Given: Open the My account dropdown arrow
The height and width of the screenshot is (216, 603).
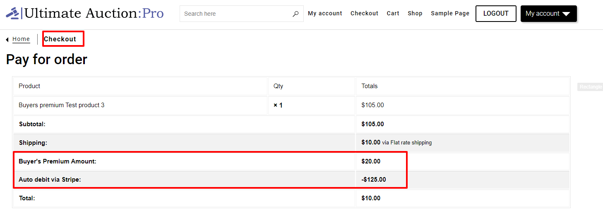Looking at the screenshot, I should coord(566,14).
